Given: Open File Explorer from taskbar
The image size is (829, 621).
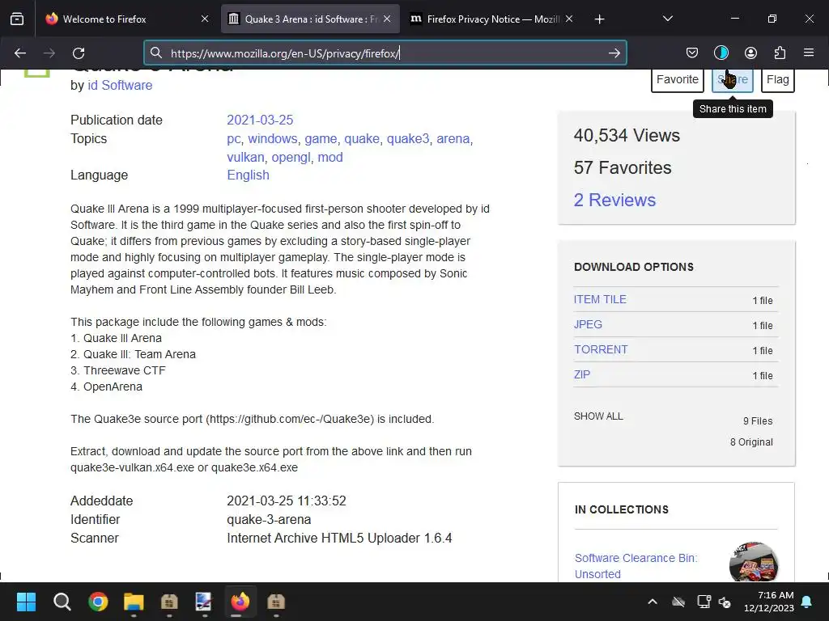Looking at the screenshot, I should coord(134,602).
